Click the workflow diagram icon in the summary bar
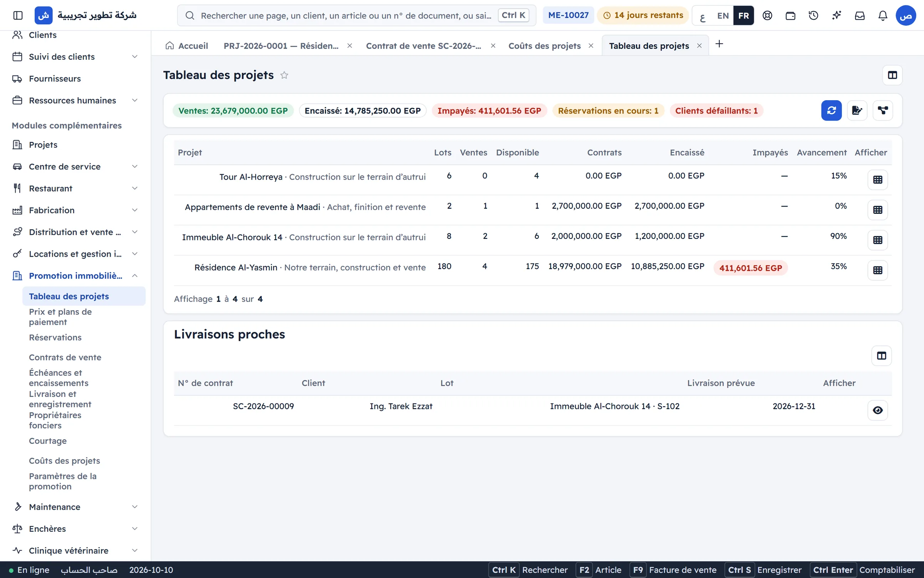The height and width of the screenshot is (578, 924). pyautogui.click(x=882, y=111)
